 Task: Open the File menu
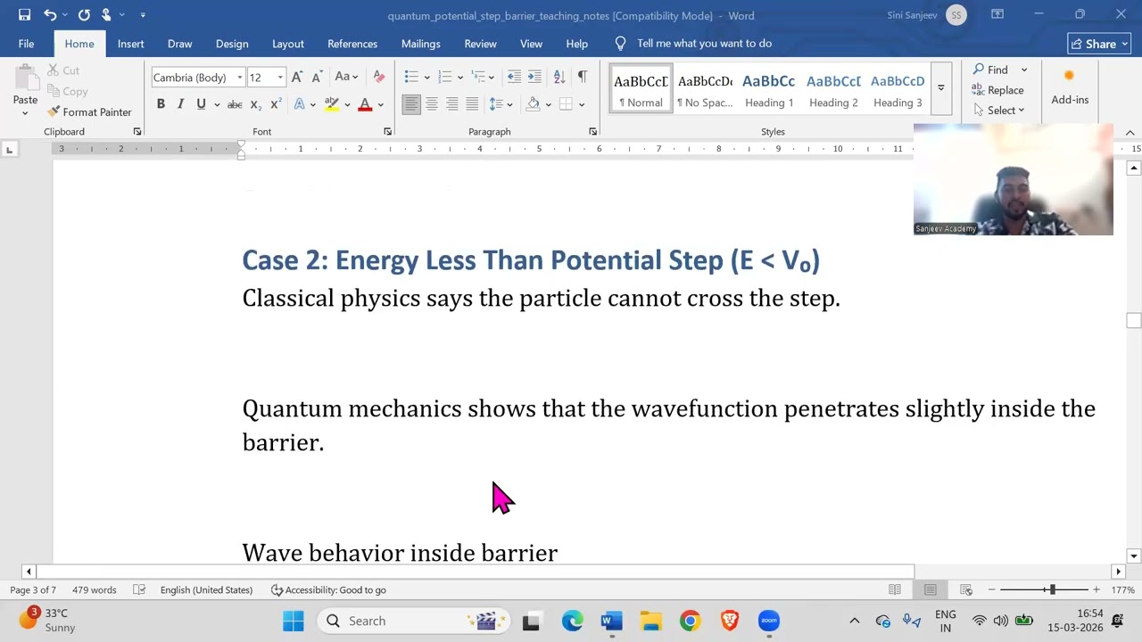pos(26,44)
